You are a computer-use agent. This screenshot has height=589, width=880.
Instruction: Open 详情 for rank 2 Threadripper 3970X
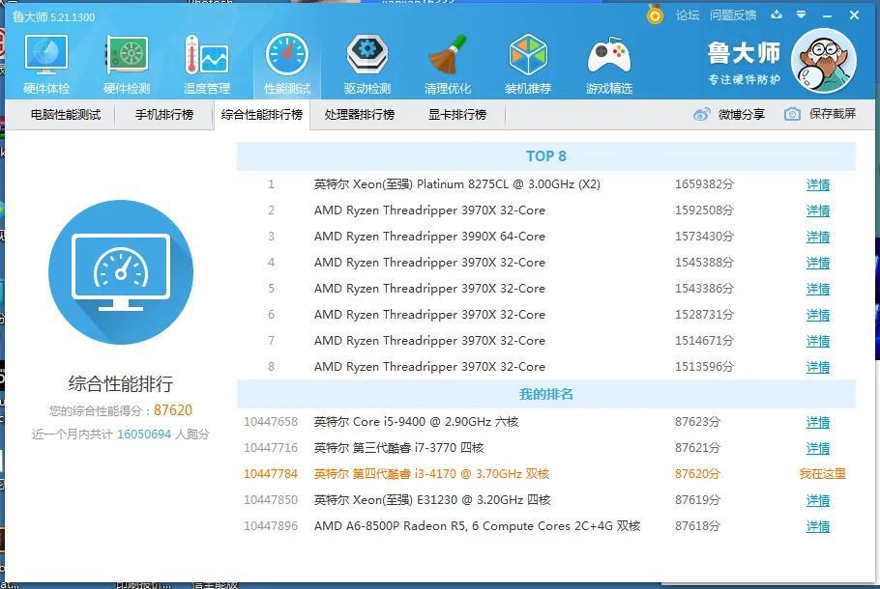(818, 210)
